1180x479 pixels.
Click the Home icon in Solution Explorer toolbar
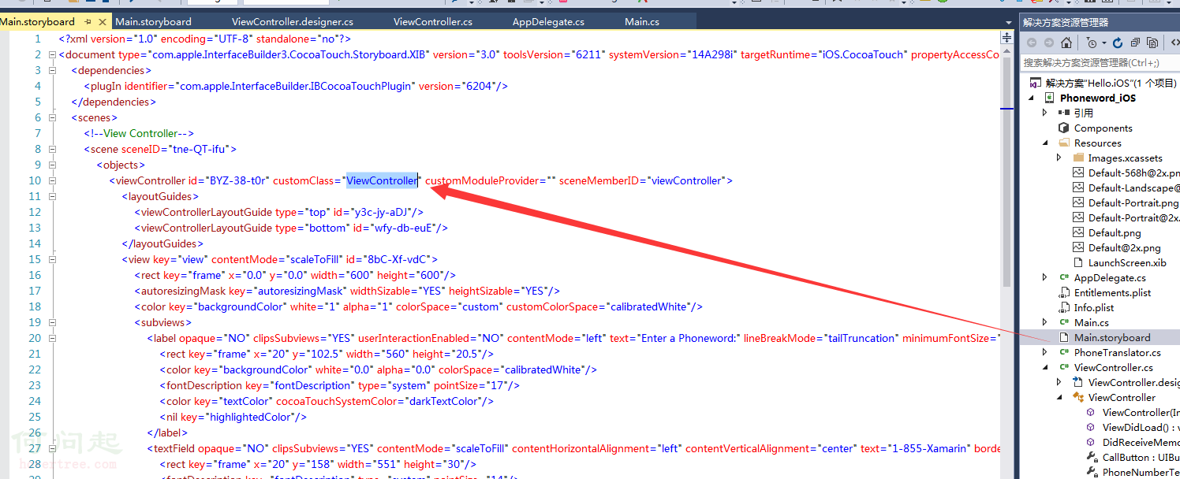pyautogui.click(x=1066, y=43)
